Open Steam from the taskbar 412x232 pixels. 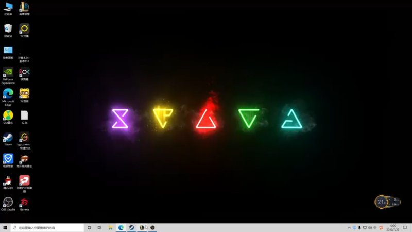click(131, 227)
